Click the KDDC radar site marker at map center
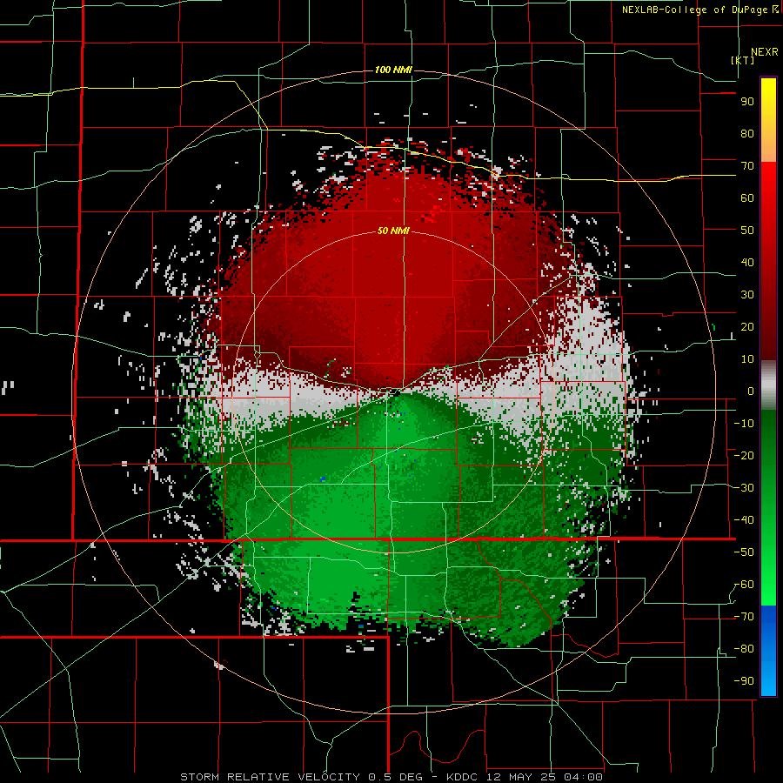This screenshot has width=783, height=783. [396, 393]
